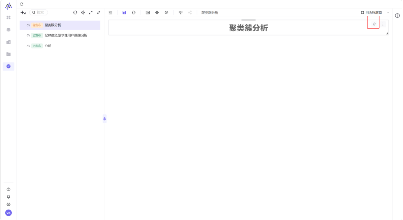
Task: Click the chart component icon in the toolbar
Action: [x=148, y=12]
